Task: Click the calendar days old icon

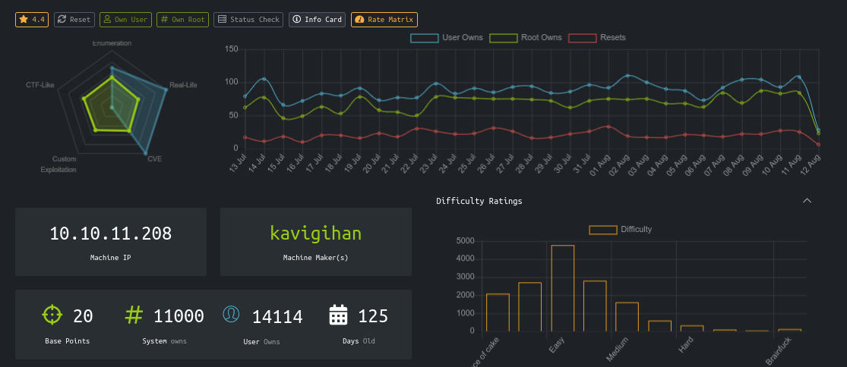Action: 338,315
